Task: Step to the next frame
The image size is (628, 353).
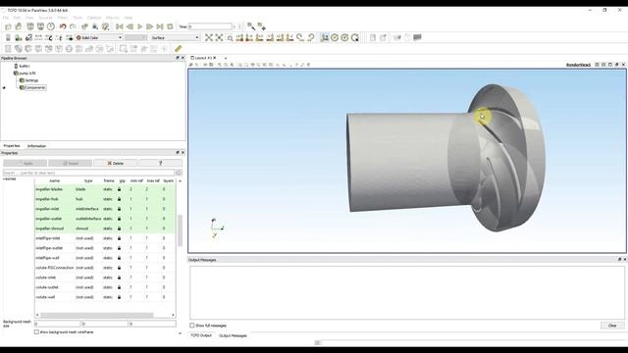Action: pyautogui.click(x=150, y=26)
